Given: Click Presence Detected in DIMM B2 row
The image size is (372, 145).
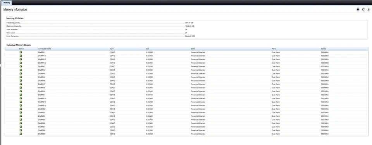Looking at the screenshot, I should (198, 109).
